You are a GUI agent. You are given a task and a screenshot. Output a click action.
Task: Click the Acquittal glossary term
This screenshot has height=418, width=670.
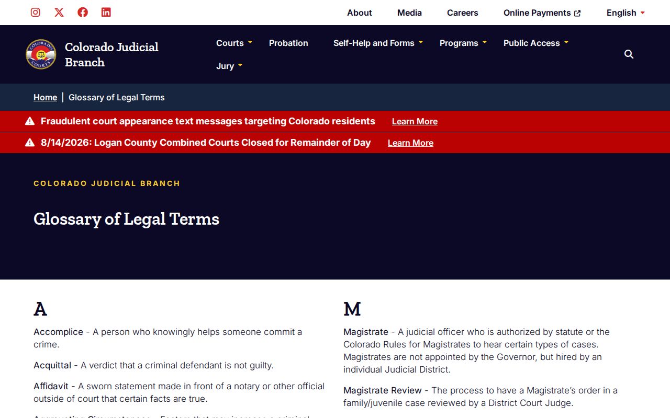click(x=52, y=365)
